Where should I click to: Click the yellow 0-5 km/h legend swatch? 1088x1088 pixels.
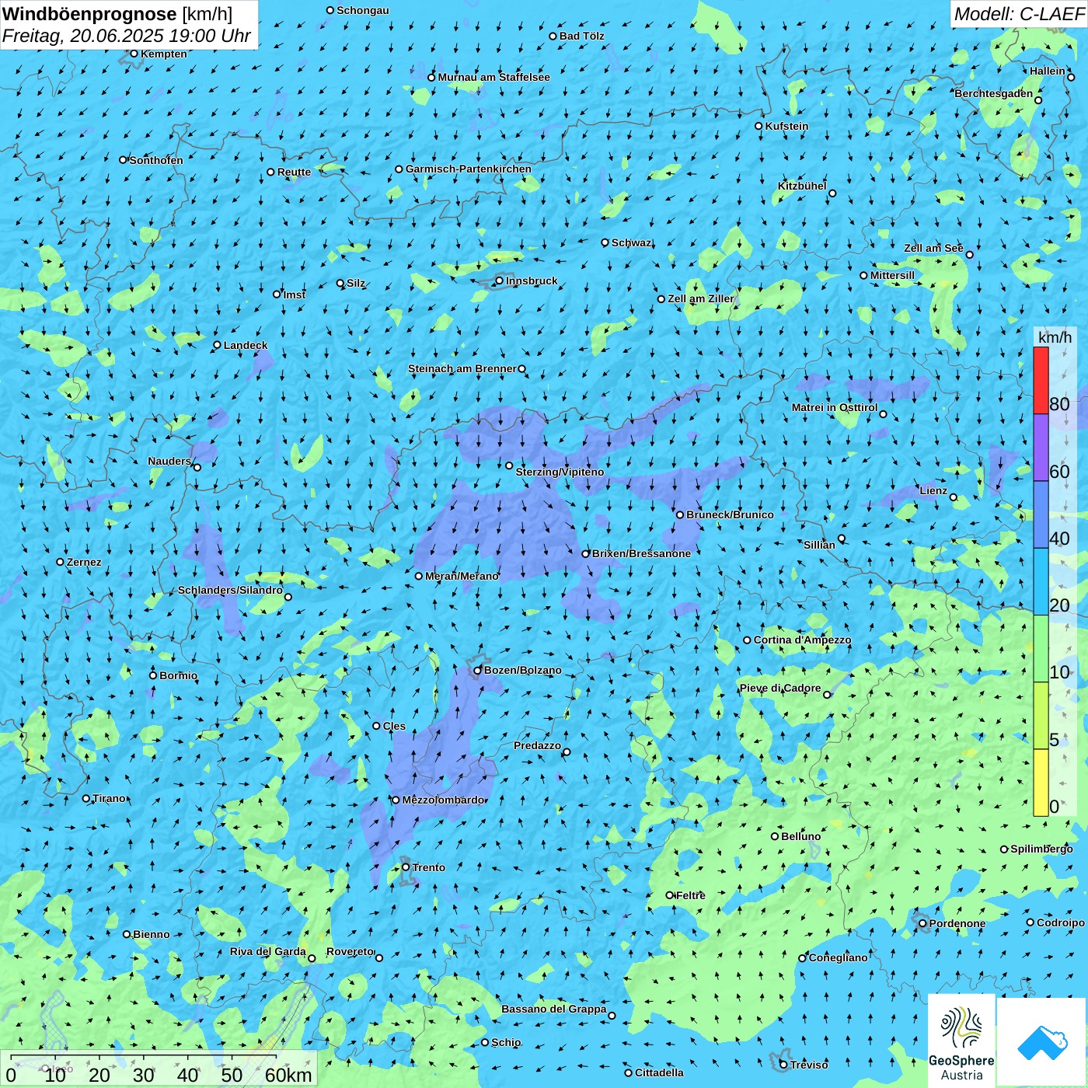tap(1041, 783)
